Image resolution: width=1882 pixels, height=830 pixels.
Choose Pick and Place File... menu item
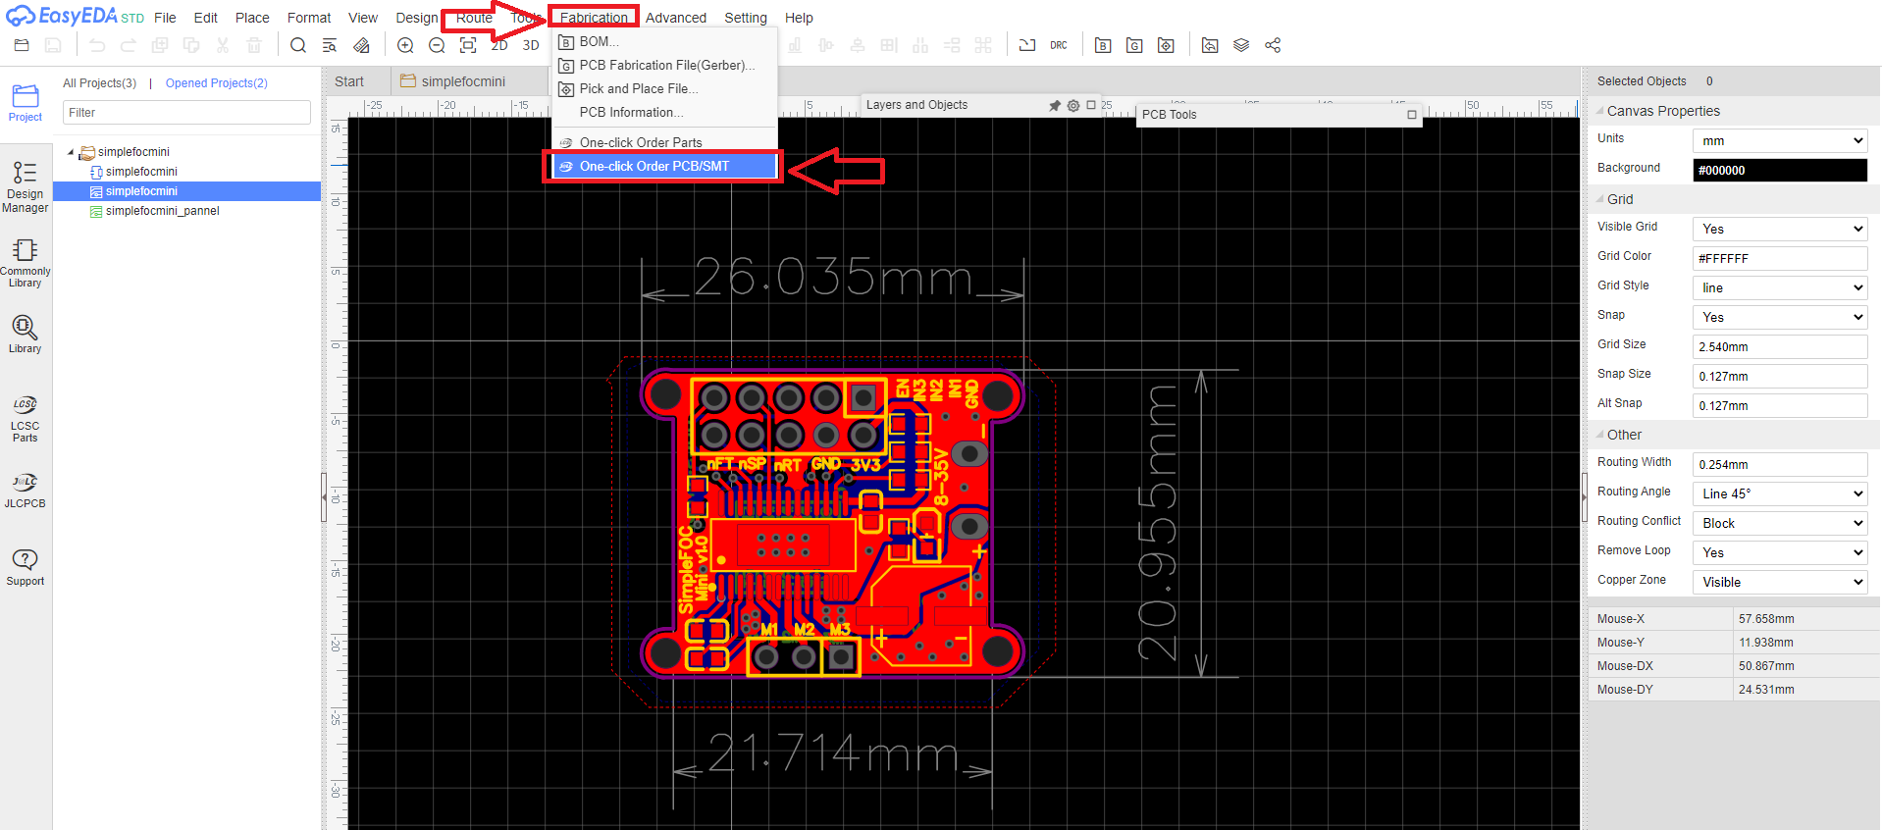point(665,88)
